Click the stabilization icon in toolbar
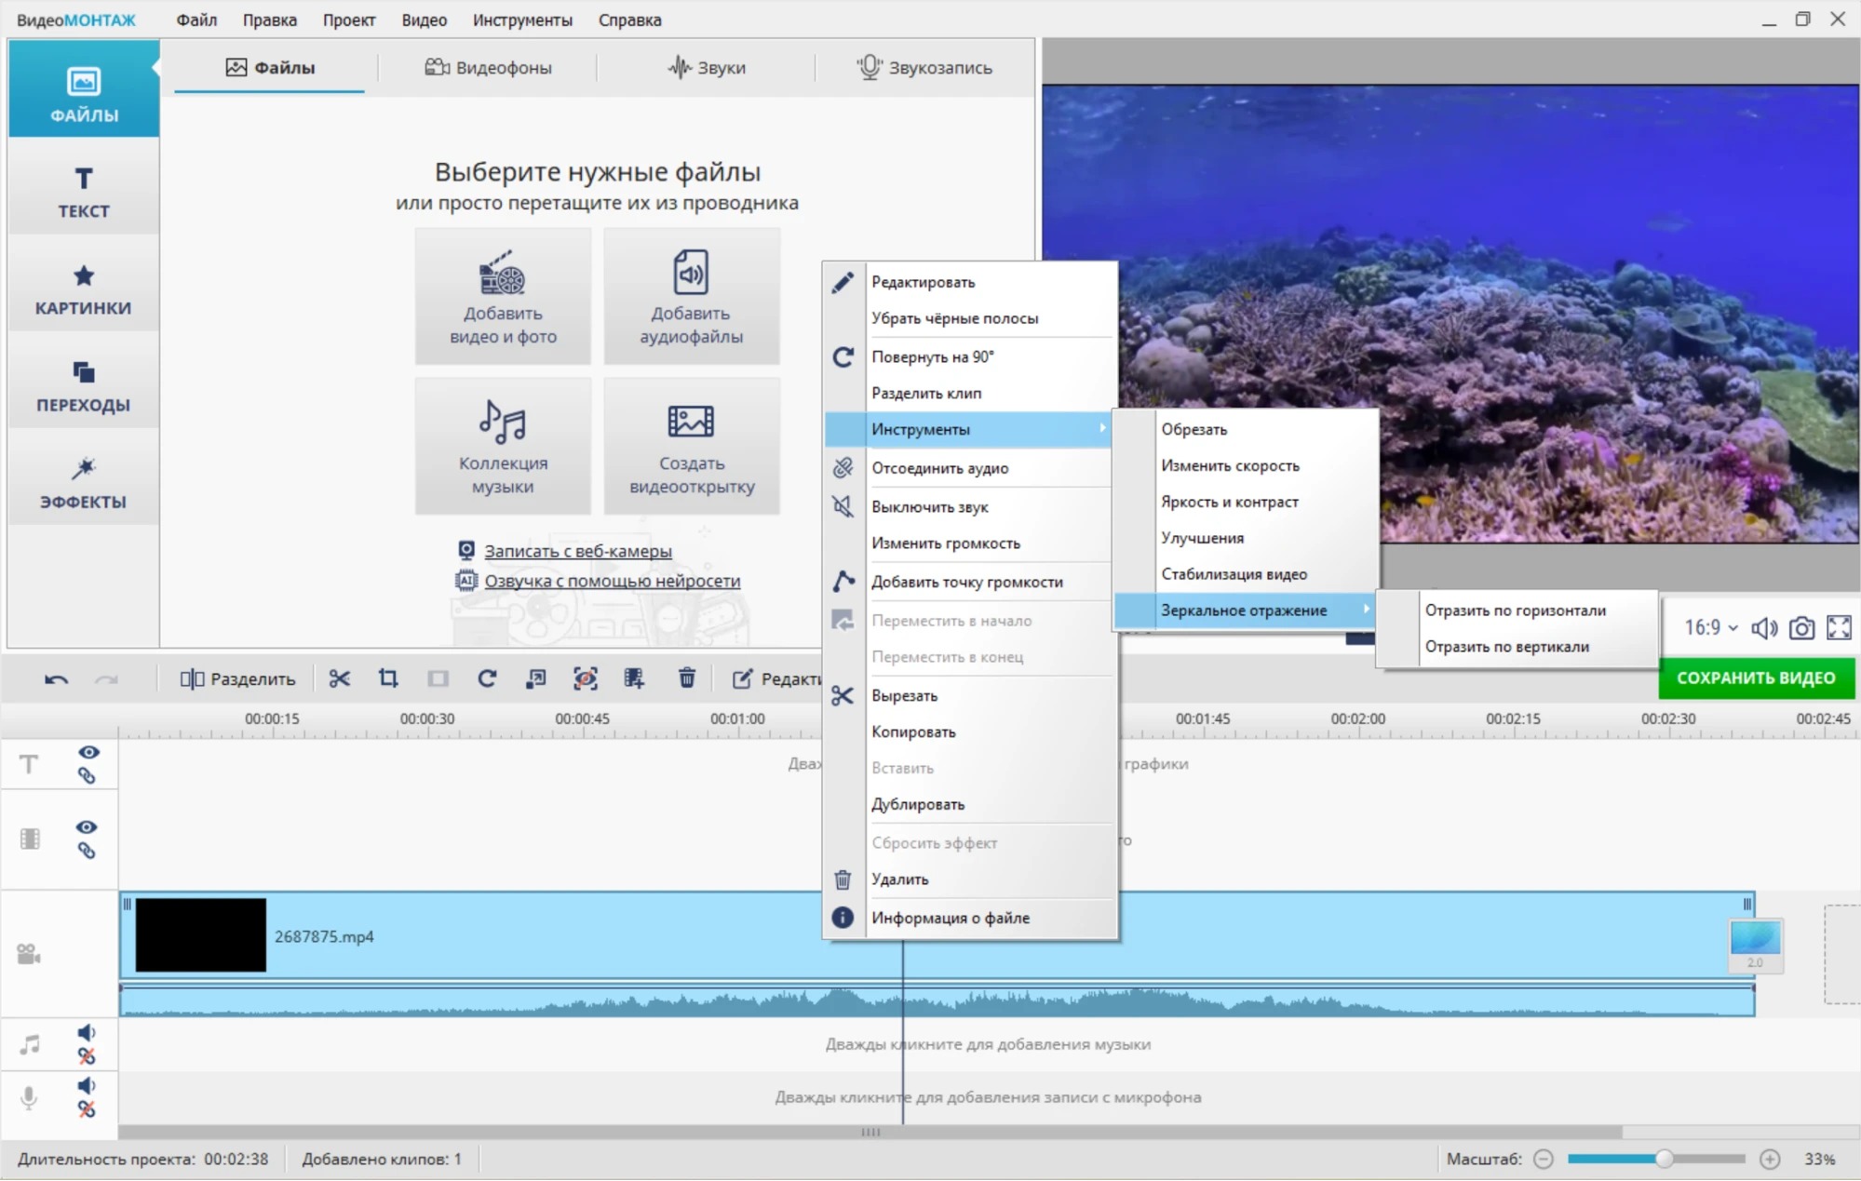Screen dimensions: 1861x1181 586,678
